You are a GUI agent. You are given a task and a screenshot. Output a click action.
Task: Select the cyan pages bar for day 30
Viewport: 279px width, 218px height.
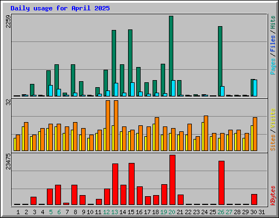[x=255, y=88]
